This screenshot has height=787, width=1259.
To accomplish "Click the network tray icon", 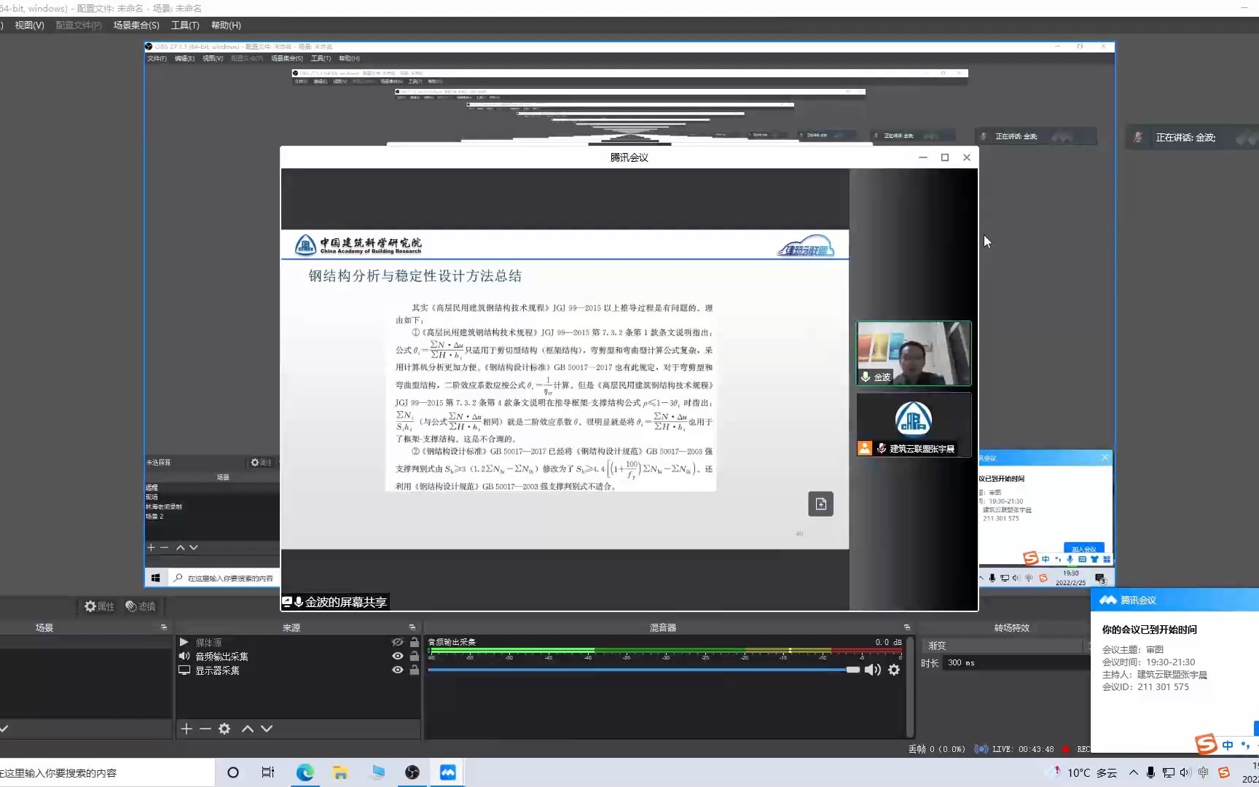I will click(x=1168, y=772).
